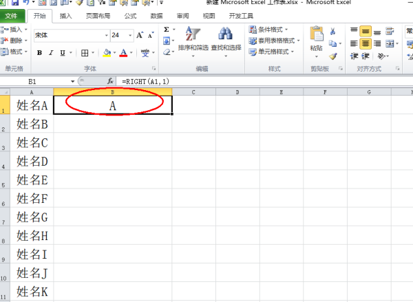Expand the font name 宋体 dropdown
This screenshot has width=413, height=302.
pyautogui.click(x=107, y=35)
